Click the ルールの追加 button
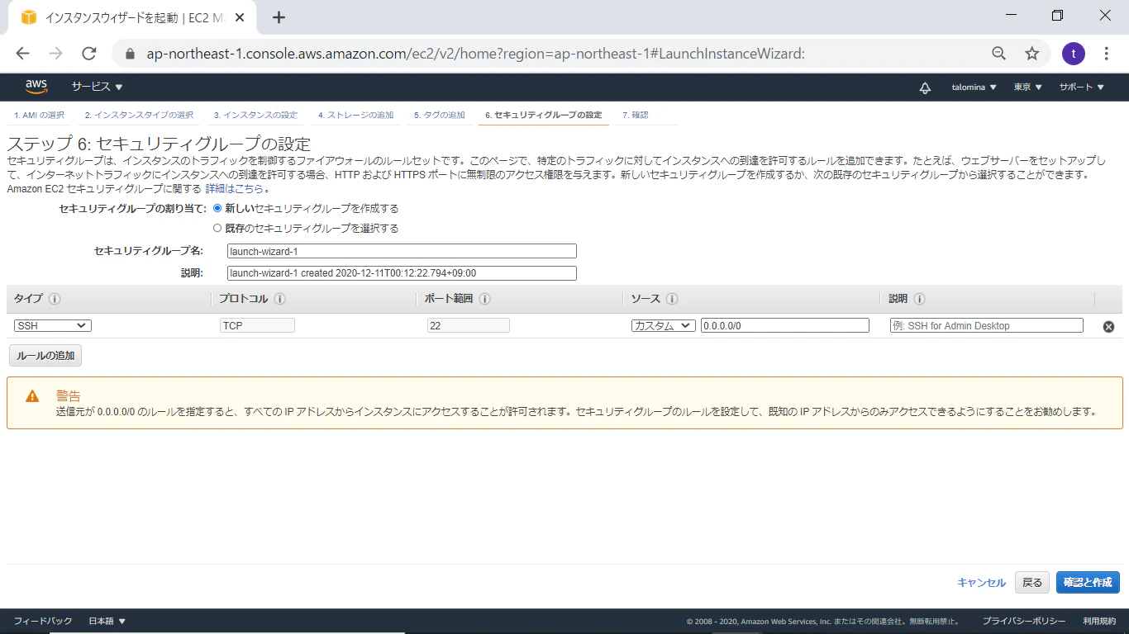Screen dimensions: 1129x634 (x=45, y=356)
